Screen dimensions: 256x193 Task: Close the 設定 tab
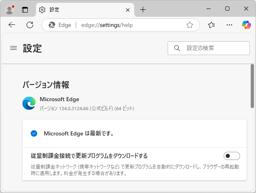click(128, 10)
